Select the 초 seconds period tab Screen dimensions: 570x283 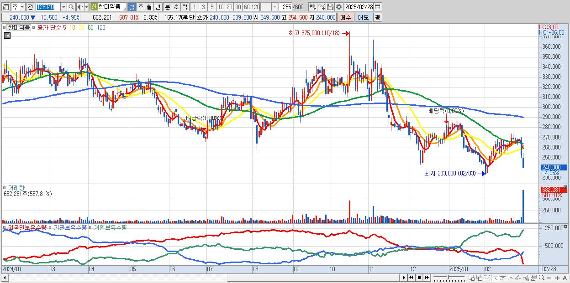(176, 7)
